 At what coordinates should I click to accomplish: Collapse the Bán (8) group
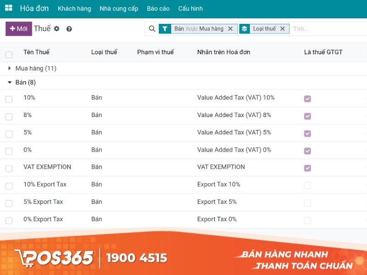tap(10, 82)
